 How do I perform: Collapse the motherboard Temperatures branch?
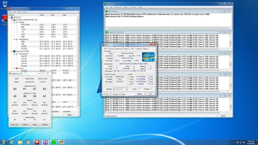(14, 39)
